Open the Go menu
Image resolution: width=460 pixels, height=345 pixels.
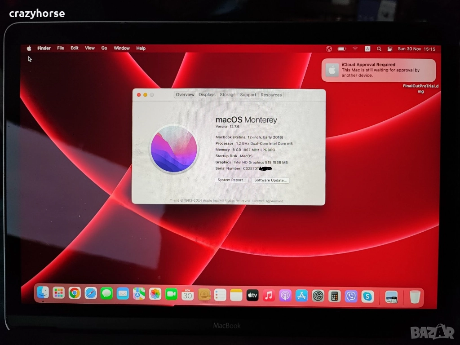point(104,48)
